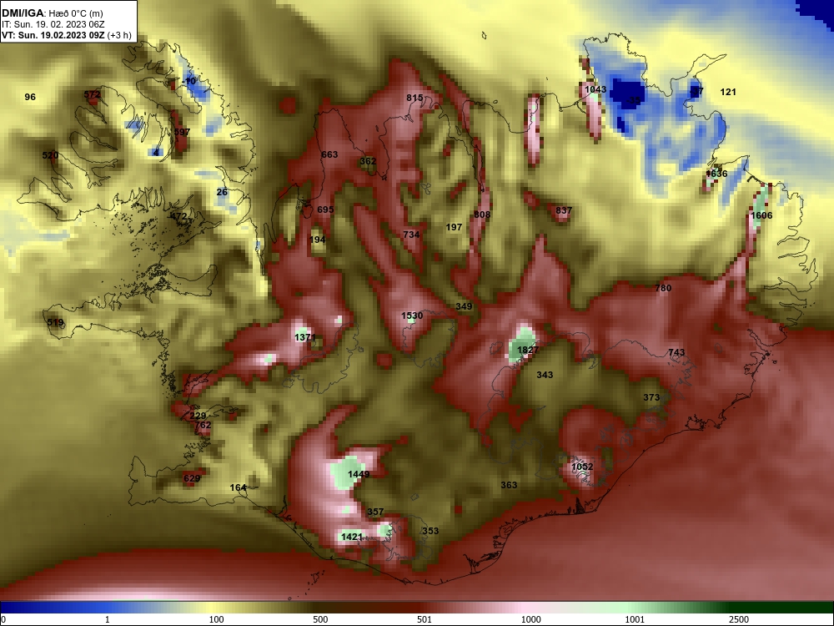Click the map value 695
The height and width of the screenshot is (626, 834).
coord(325,210)
